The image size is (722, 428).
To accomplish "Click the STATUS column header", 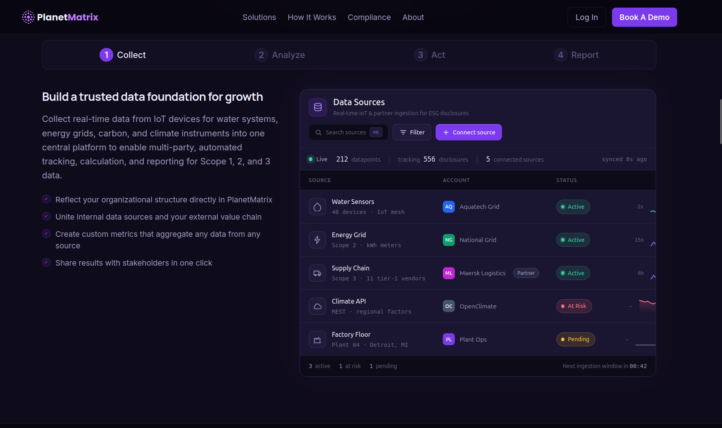I will 567,180.
